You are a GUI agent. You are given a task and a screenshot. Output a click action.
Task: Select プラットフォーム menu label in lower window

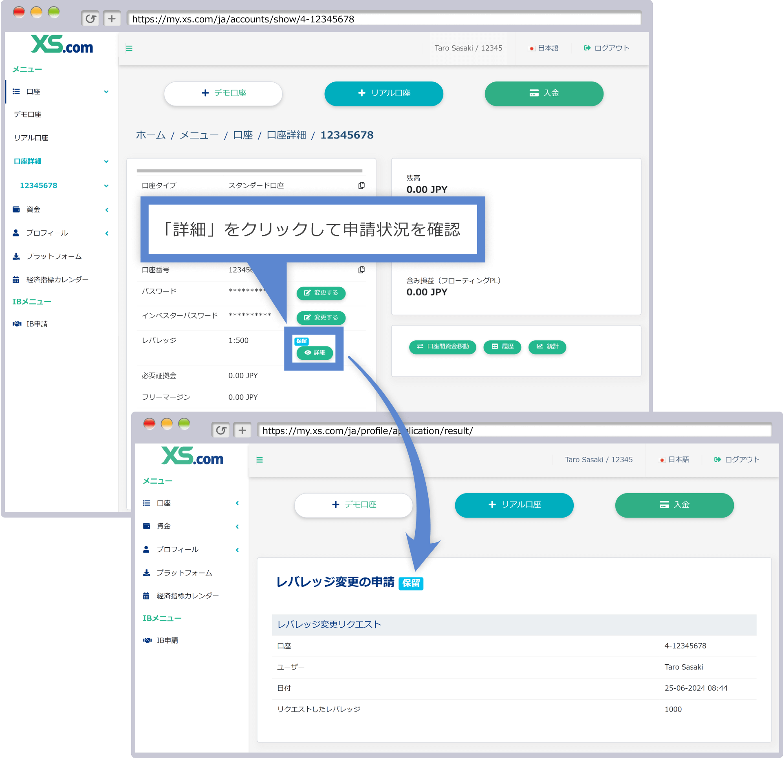coord(185,573)
